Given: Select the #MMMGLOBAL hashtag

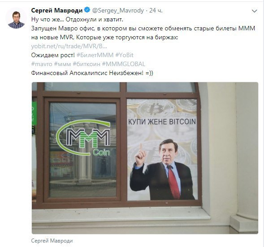Looking at the screenshot, I should coord(123,64).
